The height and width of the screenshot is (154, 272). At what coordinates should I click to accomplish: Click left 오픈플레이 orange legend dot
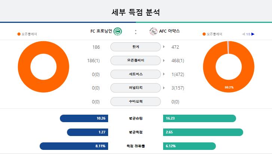pos(19,34)
